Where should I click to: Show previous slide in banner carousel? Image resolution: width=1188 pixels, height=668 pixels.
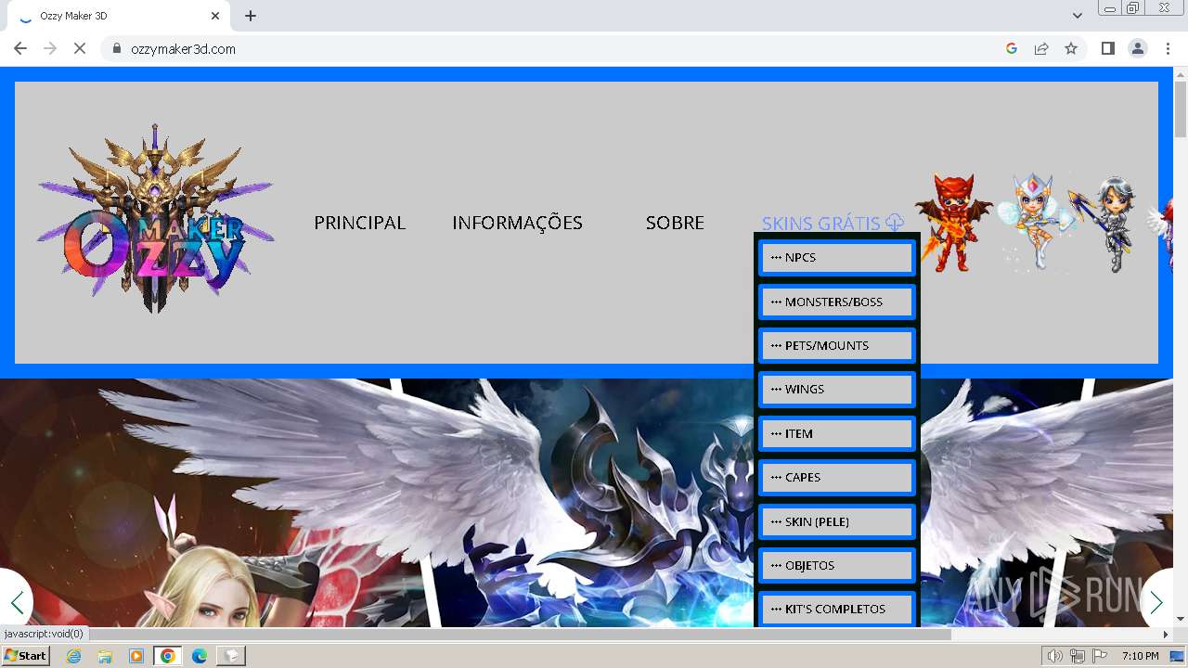pyautogui.click(x=16, y=602)
